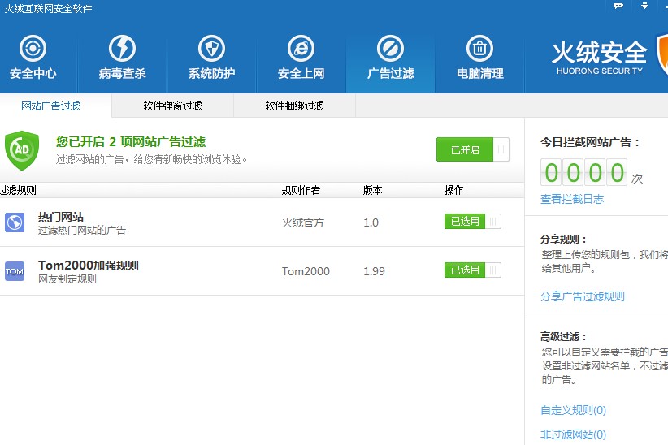Select the 广告过滤 ad filter icon
This screenshot has height=445, width=668.
click(x=390, y=50)
